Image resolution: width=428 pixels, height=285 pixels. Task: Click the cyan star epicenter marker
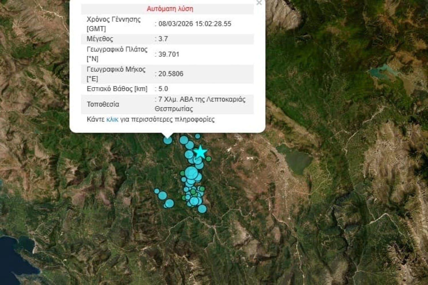click(x=201, y=152)
